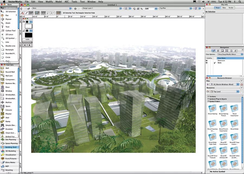244x174 pixels.
Task: Expand the Symbols/Plug-in Objects section
Action: (x=208, y=99)
